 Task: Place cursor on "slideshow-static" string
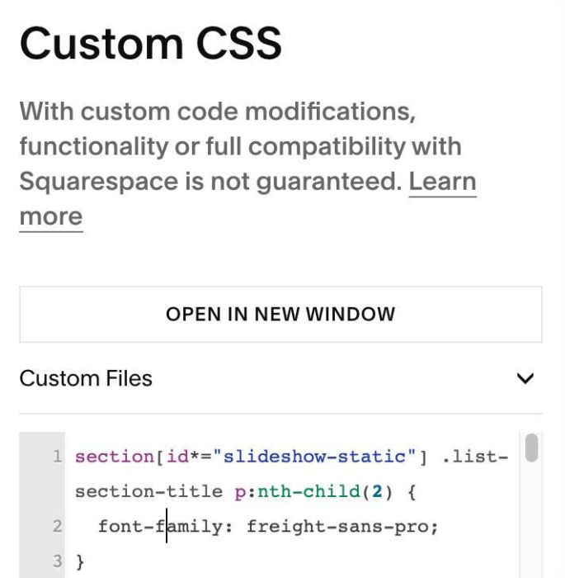point(314,457)
